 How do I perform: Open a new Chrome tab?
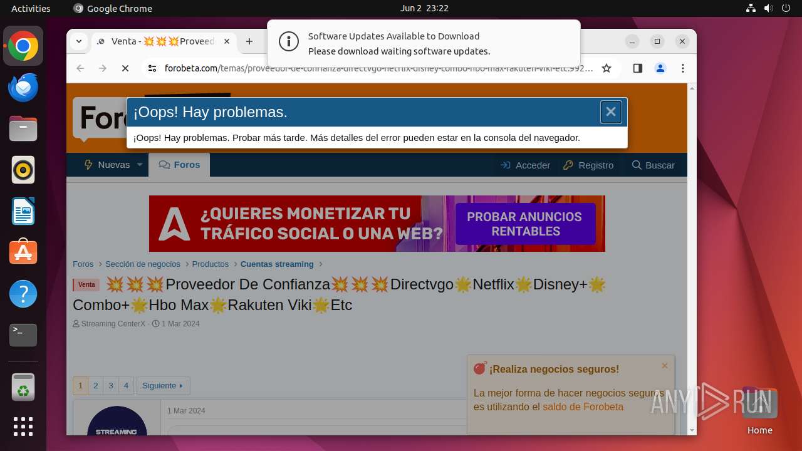(249, 41)
